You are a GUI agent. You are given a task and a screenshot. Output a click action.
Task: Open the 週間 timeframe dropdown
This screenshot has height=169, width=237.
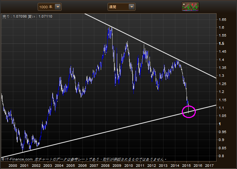click(122, 7)
